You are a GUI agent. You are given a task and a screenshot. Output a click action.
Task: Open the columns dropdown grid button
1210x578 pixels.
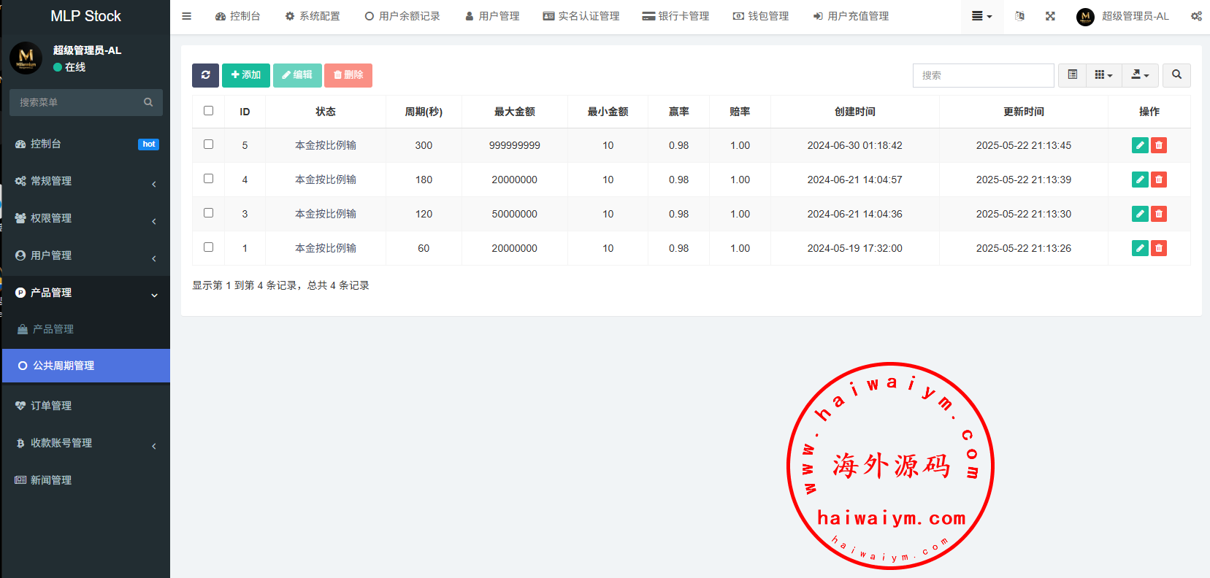(x=1103, y=75)
